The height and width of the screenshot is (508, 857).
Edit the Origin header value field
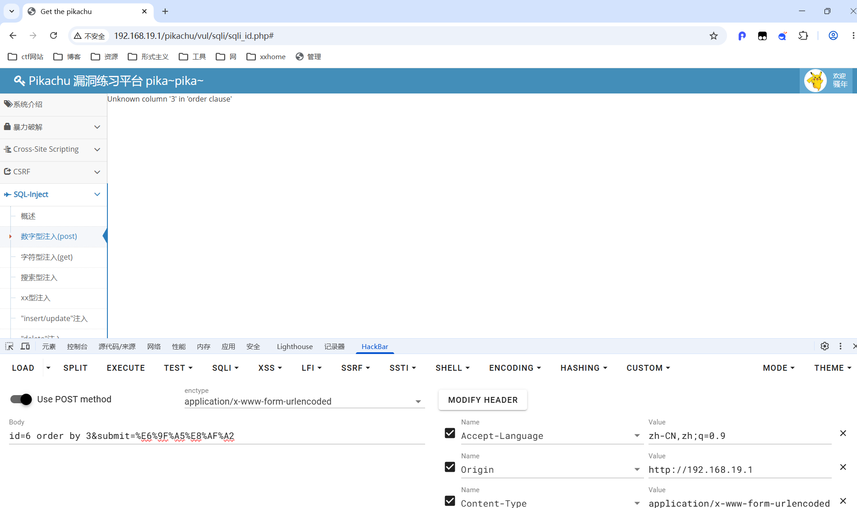tap(740, 470)
